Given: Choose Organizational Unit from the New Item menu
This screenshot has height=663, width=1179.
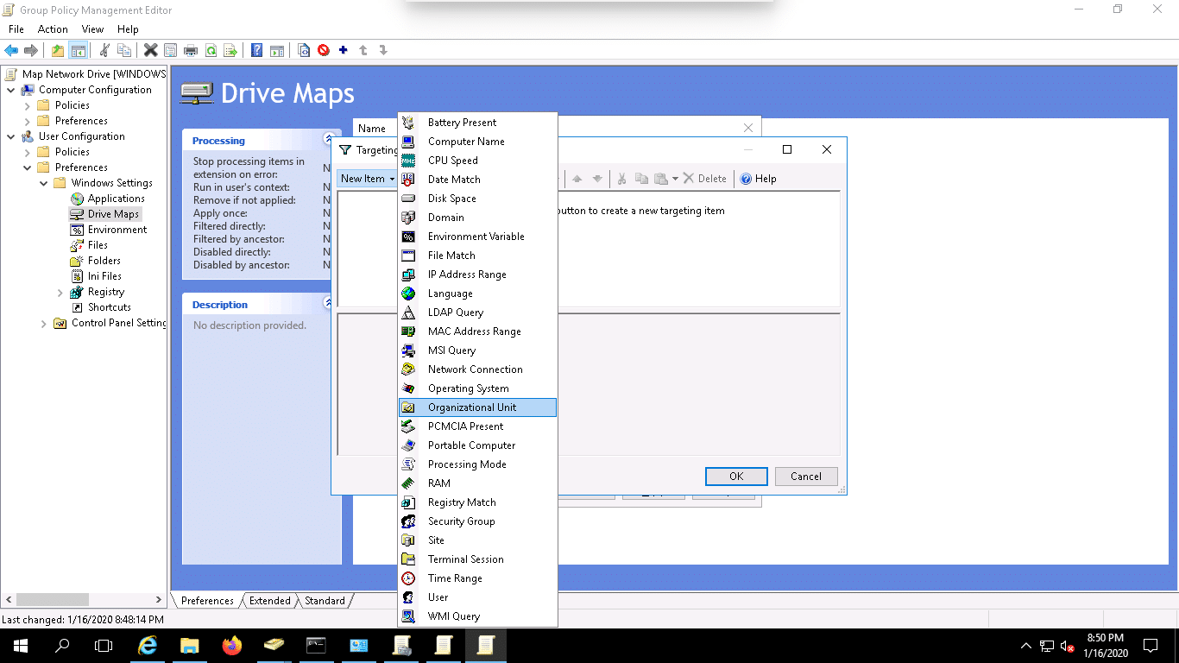Looking at the screenshot, I should (x=477, y=407).
